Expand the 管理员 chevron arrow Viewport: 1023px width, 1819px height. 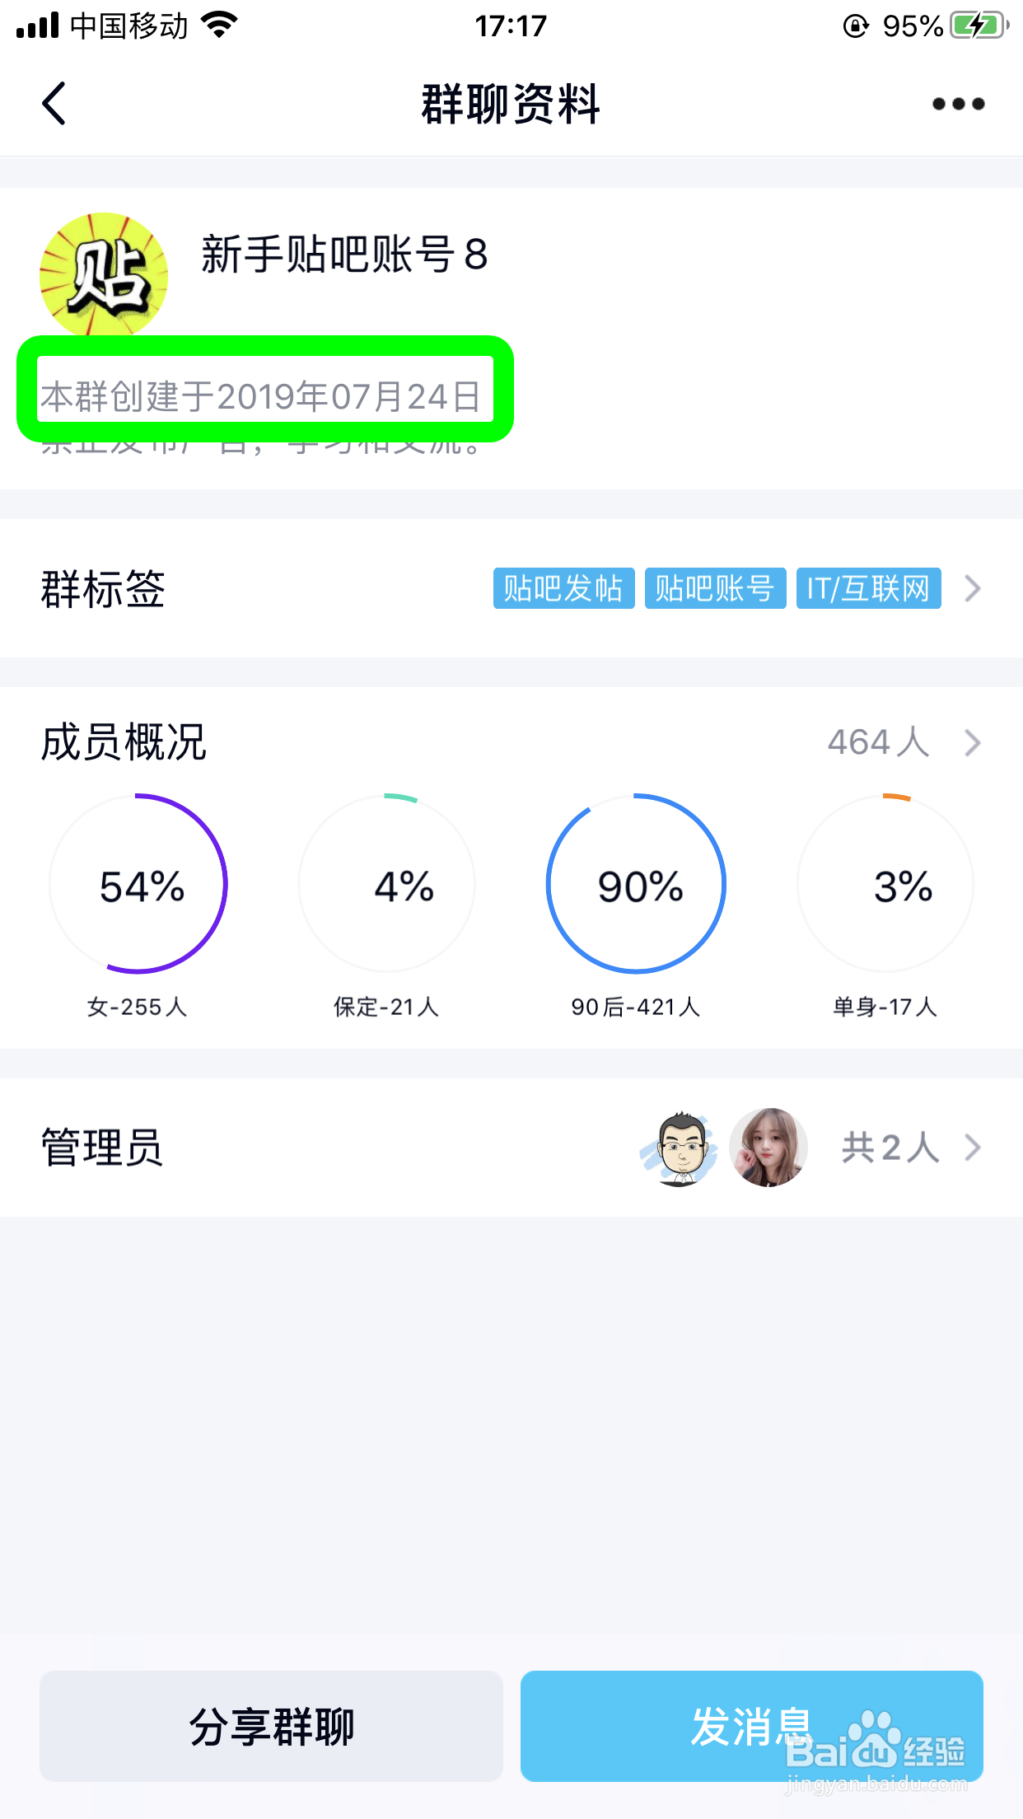pyautogui.click(x=973, y=1148)
